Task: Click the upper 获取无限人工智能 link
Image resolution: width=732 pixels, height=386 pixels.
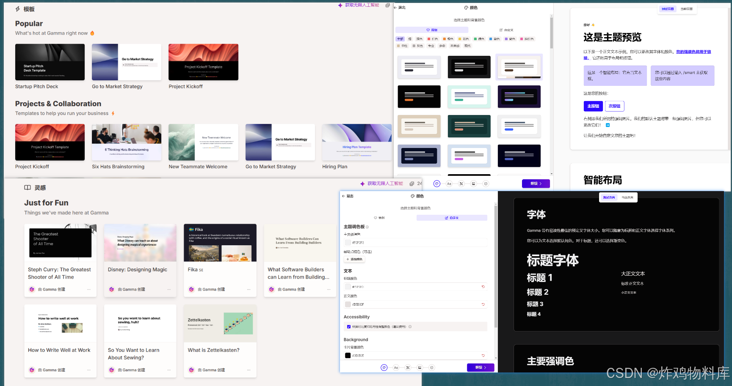Action: 359,5
